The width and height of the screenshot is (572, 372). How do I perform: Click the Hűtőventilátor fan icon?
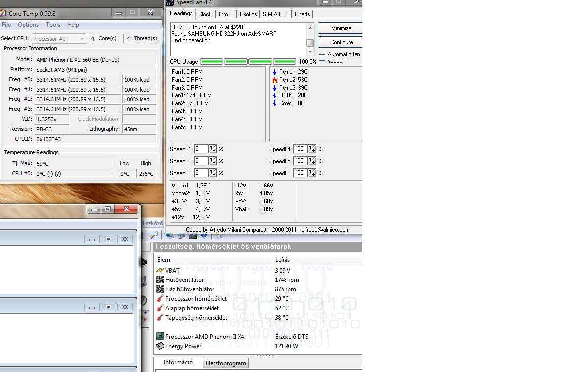point(160,279)
